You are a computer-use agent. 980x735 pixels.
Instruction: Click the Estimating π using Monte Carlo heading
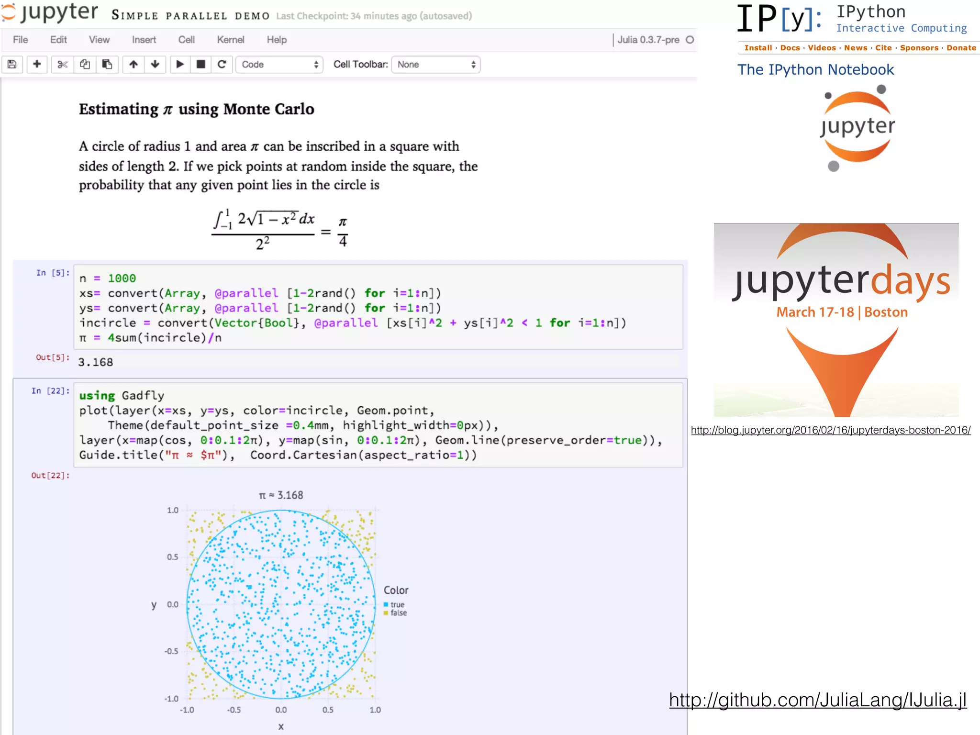click(197, 109)
